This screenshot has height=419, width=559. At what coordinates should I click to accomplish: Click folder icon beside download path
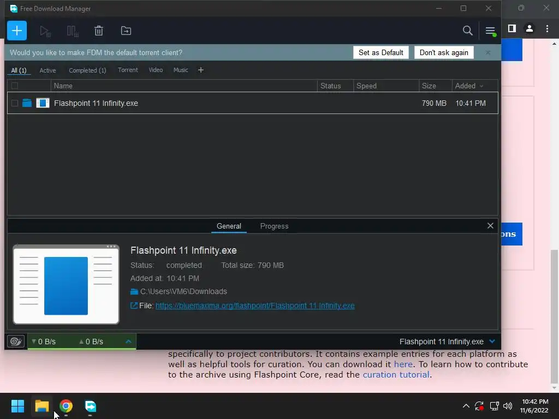[134, 291]
